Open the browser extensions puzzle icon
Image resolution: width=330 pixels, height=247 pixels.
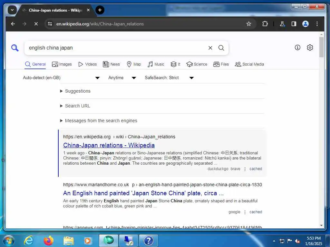tap(265, 24)
